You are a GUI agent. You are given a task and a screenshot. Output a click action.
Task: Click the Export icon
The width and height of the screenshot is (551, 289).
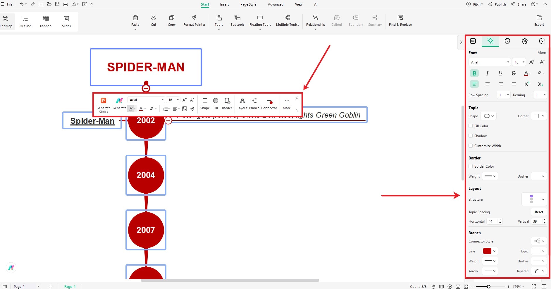(x=539, y=18)
